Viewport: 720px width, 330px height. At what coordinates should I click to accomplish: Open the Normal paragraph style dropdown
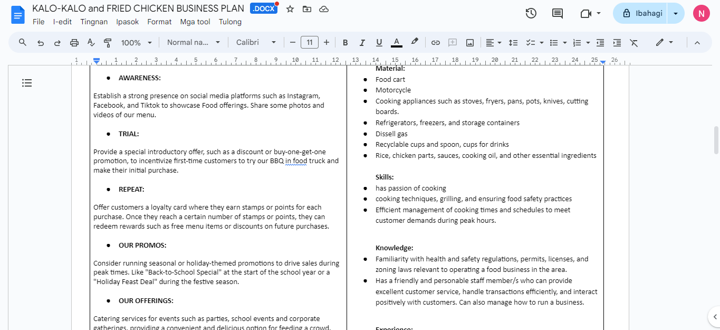(194, 42)
